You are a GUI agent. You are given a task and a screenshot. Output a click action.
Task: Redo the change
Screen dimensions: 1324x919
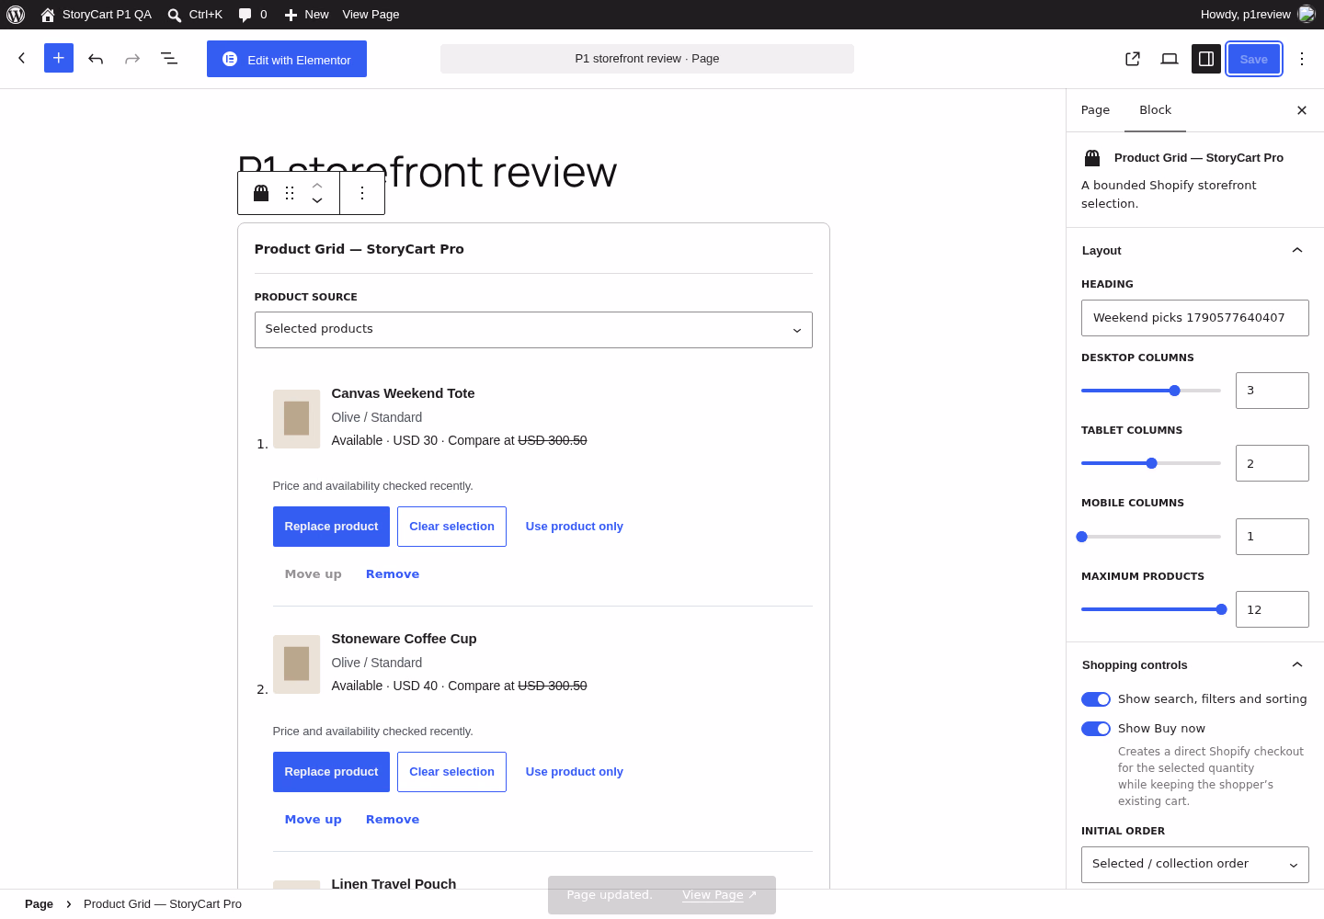(132, 59)
